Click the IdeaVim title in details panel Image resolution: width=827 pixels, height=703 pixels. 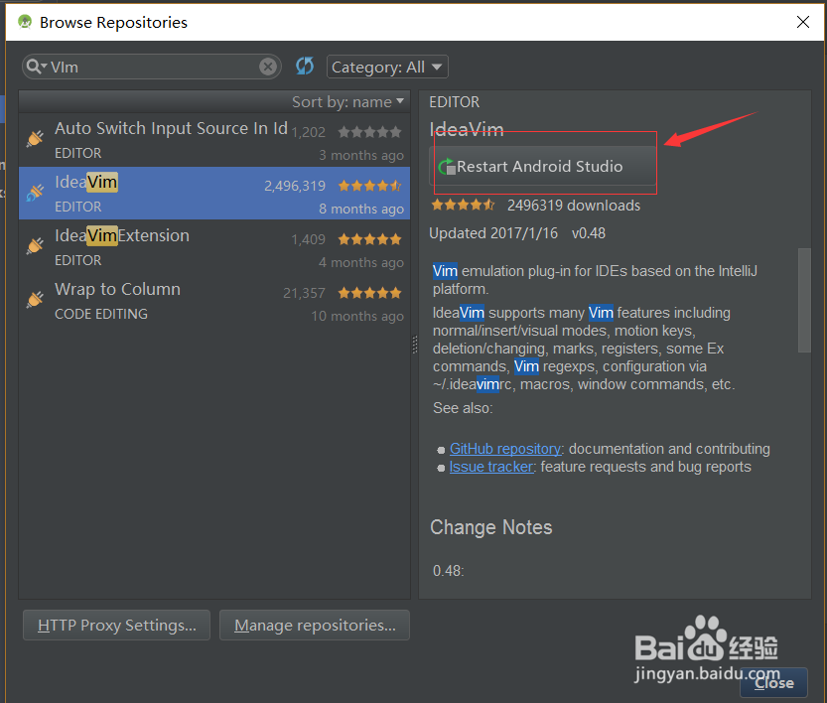click(467, 130)
